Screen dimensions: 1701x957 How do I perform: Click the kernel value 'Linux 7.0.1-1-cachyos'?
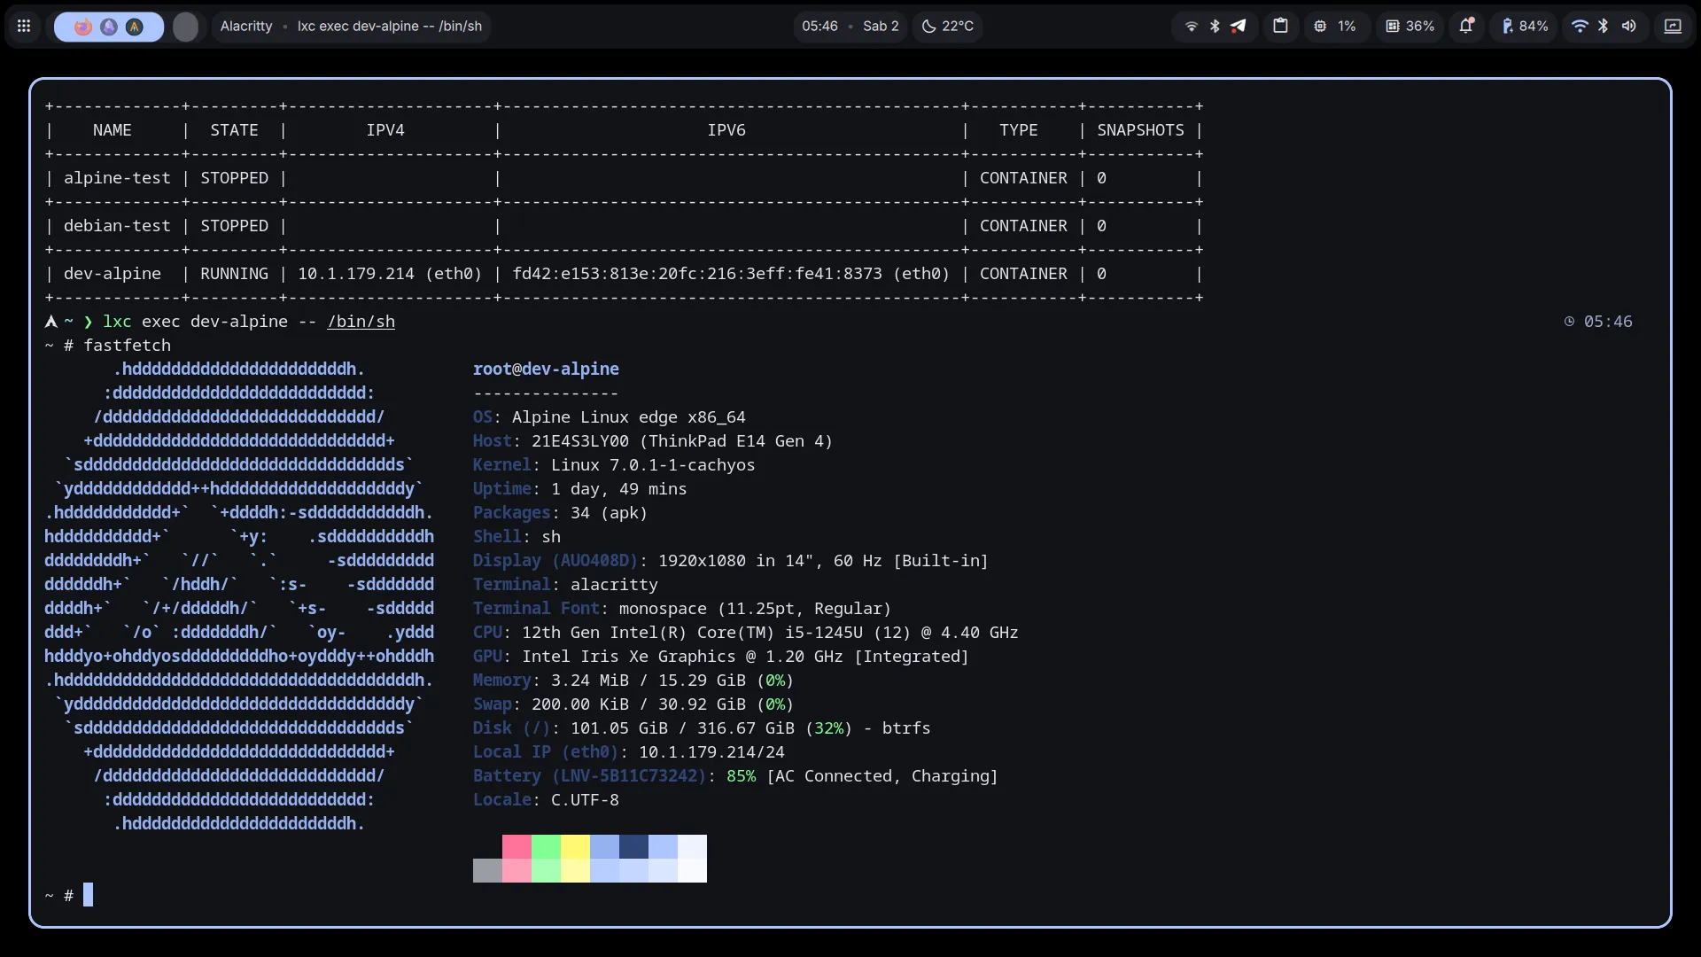pos(653,465)
